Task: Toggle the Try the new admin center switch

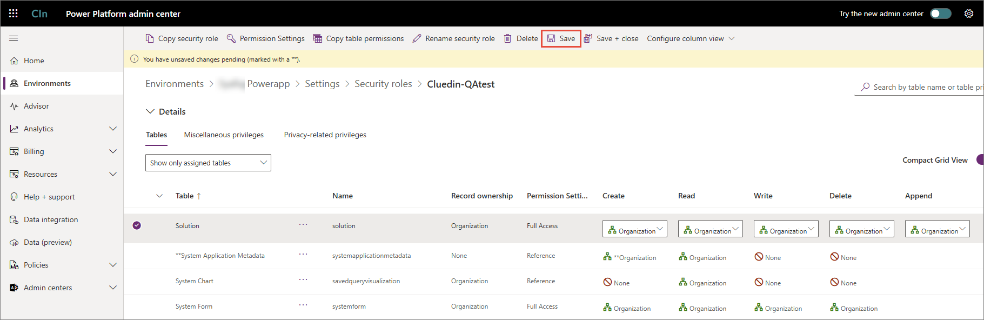Action: point(941,14)
